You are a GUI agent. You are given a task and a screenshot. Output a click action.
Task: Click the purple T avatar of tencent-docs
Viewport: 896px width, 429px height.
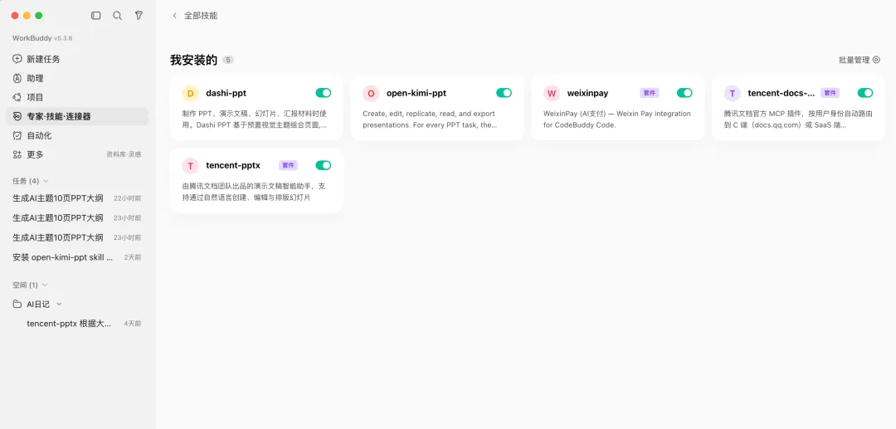point(732,93)
